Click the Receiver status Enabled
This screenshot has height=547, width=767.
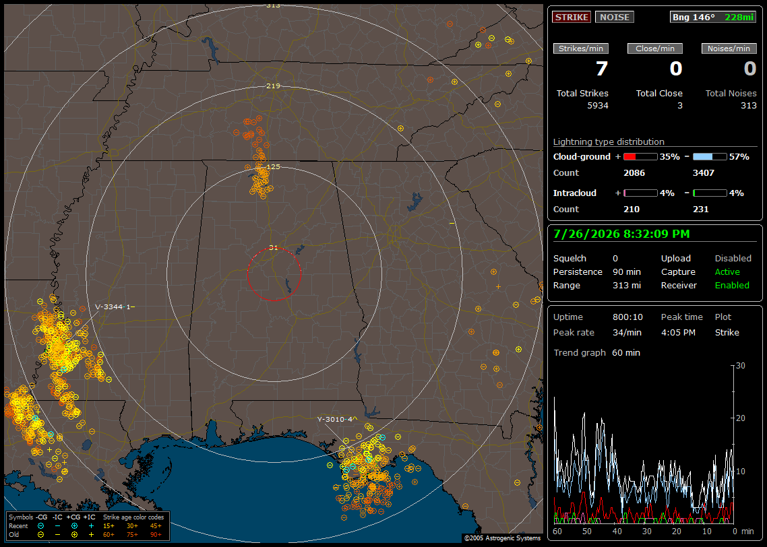pos(732,286)
